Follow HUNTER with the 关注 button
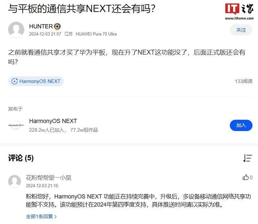Screen dimensions: 258x224 coord(241,30)
